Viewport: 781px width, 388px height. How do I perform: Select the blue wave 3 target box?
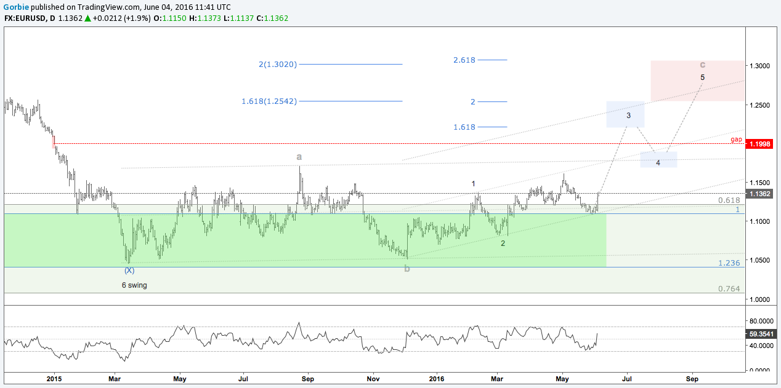click(x=625, y=114)
